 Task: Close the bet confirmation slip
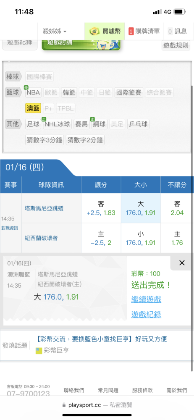pos(182,263)
